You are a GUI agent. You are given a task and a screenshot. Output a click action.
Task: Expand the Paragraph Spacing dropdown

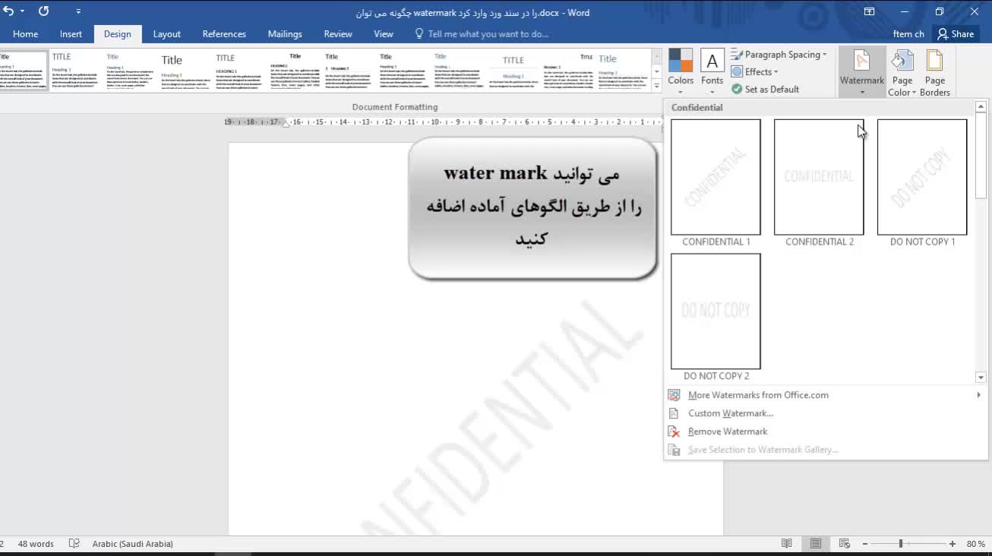click(x=779, y=55)
